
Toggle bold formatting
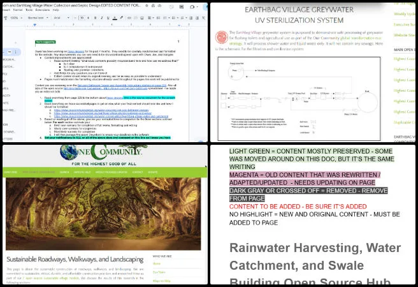(95, 18)
